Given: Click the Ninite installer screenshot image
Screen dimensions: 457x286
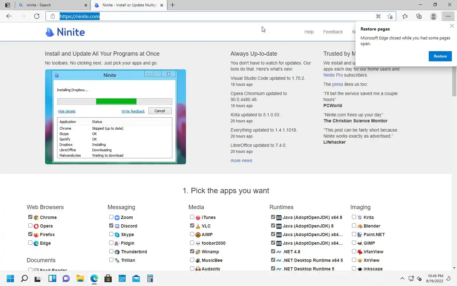Looking at the screenshot, I should point(116,117).
